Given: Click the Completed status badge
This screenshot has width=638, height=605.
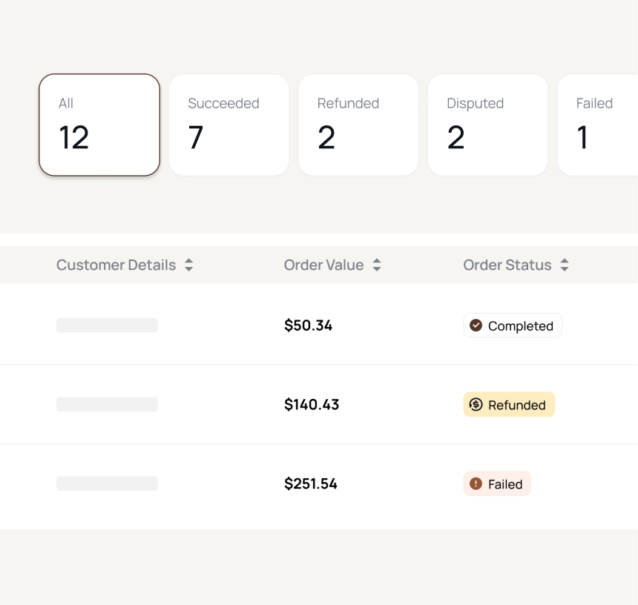Looking at the screenshot, I should [513, 325].
